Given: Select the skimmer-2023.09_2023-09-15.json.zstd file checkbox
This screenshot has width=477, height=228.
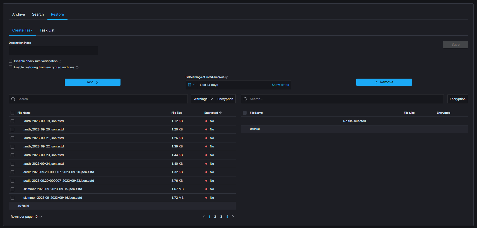Looking at the screenshot, I should click(x=12, y=189).
